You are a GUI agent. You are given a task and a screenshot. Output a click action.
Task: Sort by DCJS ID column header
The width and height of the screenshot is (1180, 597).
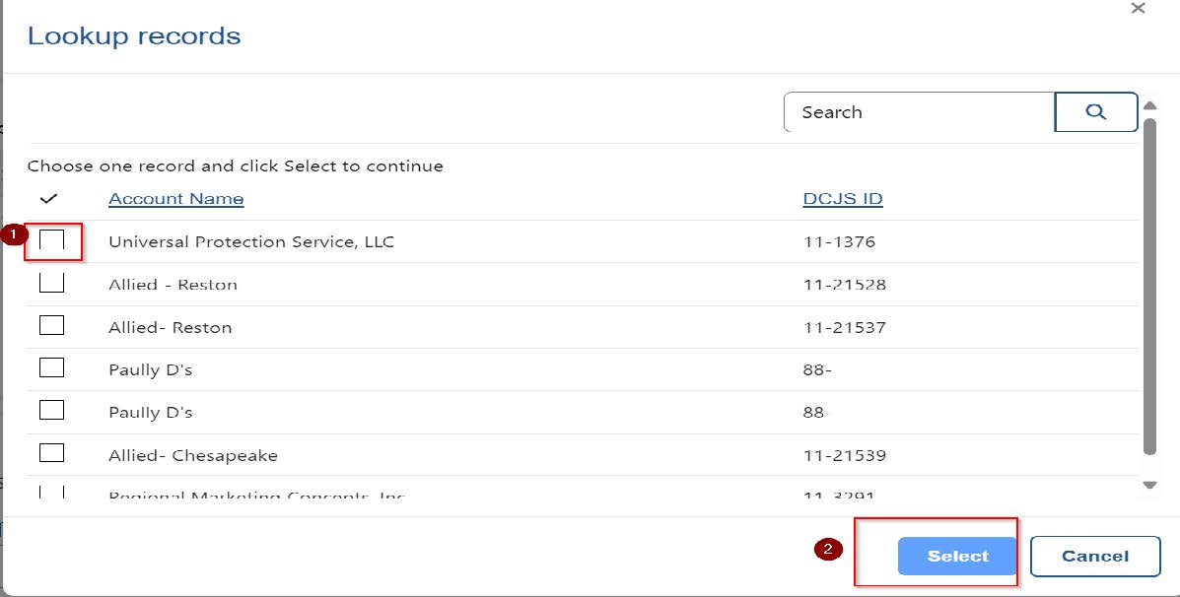(842, 199)
